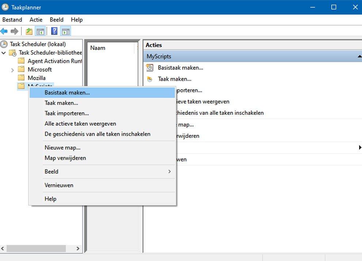Expand the Microsoft folder node
Viewport: 362px width, 261px height.
pos(12,70)
